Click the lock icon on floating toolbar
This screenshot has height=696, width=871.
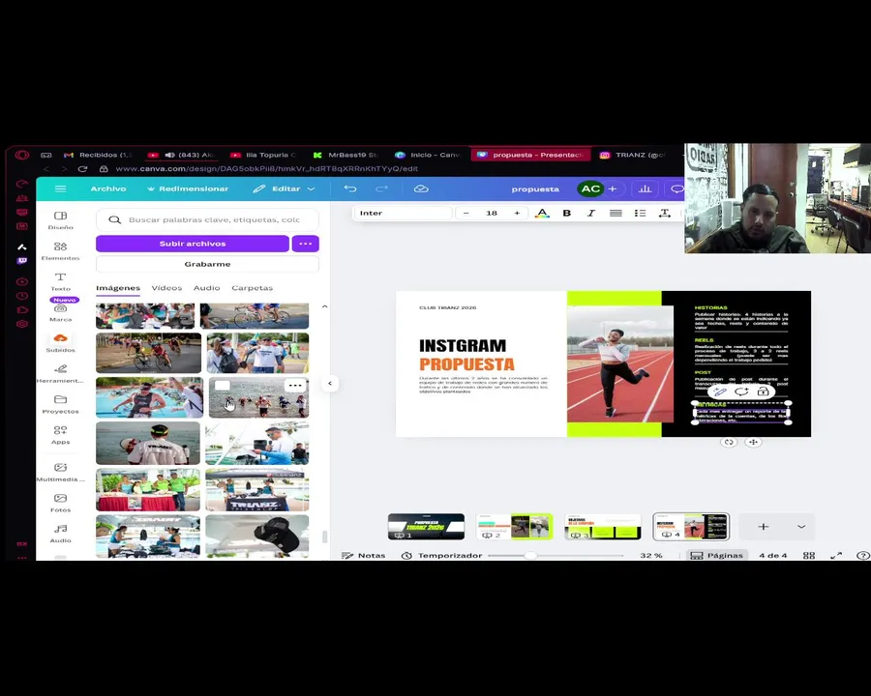point(763,391)
